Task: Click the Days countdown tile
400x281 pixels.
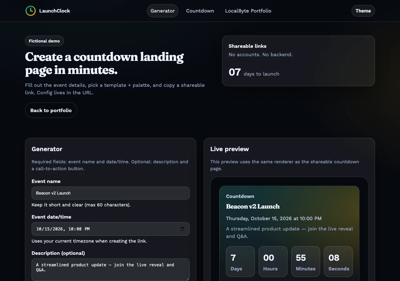Action: pyautogui.click(x=240, y=262)
